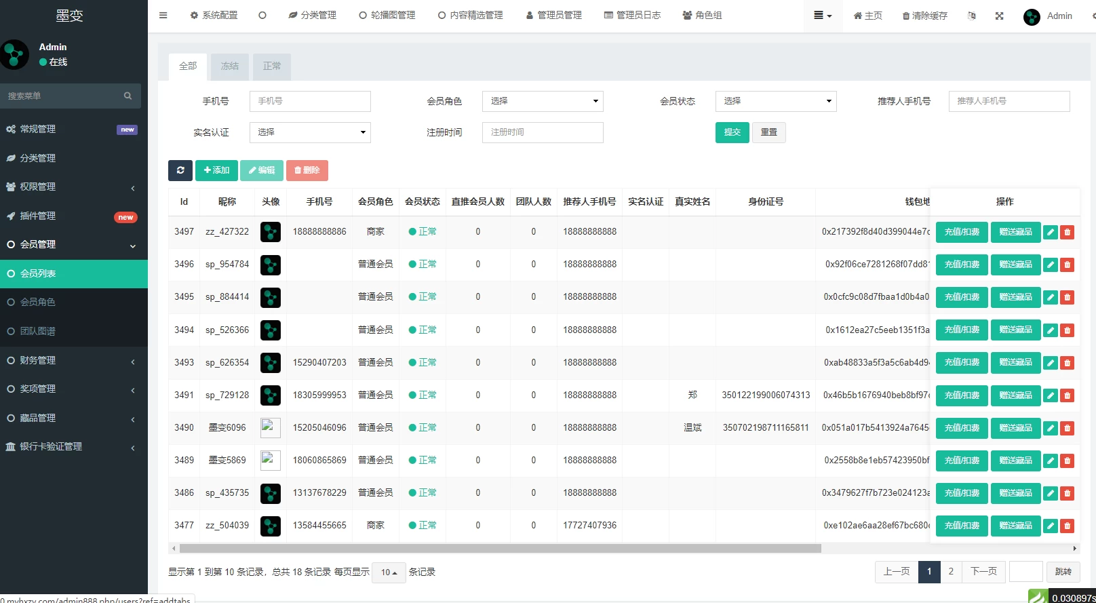Click the edit pencil icon for member 3497
Screen dimensions: 1096x603
(1051, 232)
